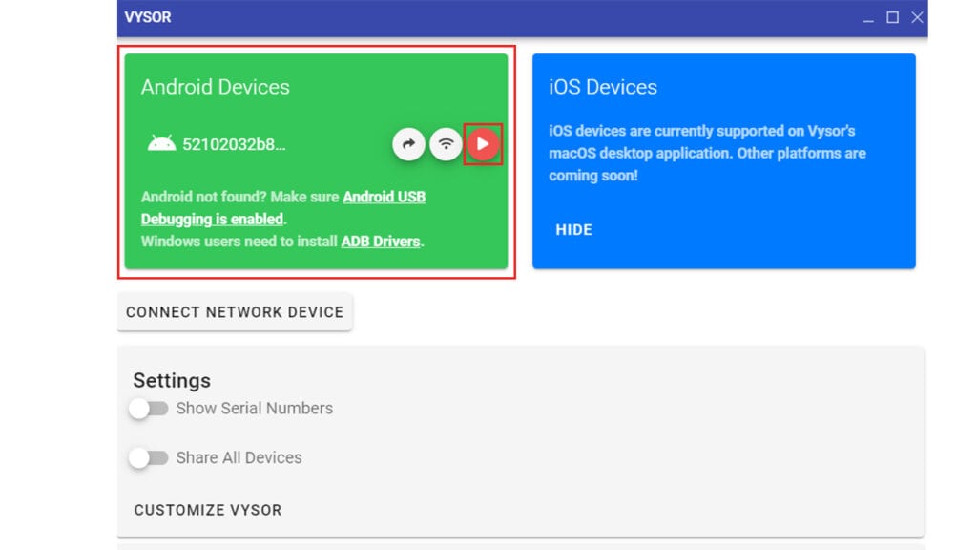This screenshot has height=550, width=977.
Task: Toggle Share All Devices switch
Action: pyautogui.click(x=148, y=457)
